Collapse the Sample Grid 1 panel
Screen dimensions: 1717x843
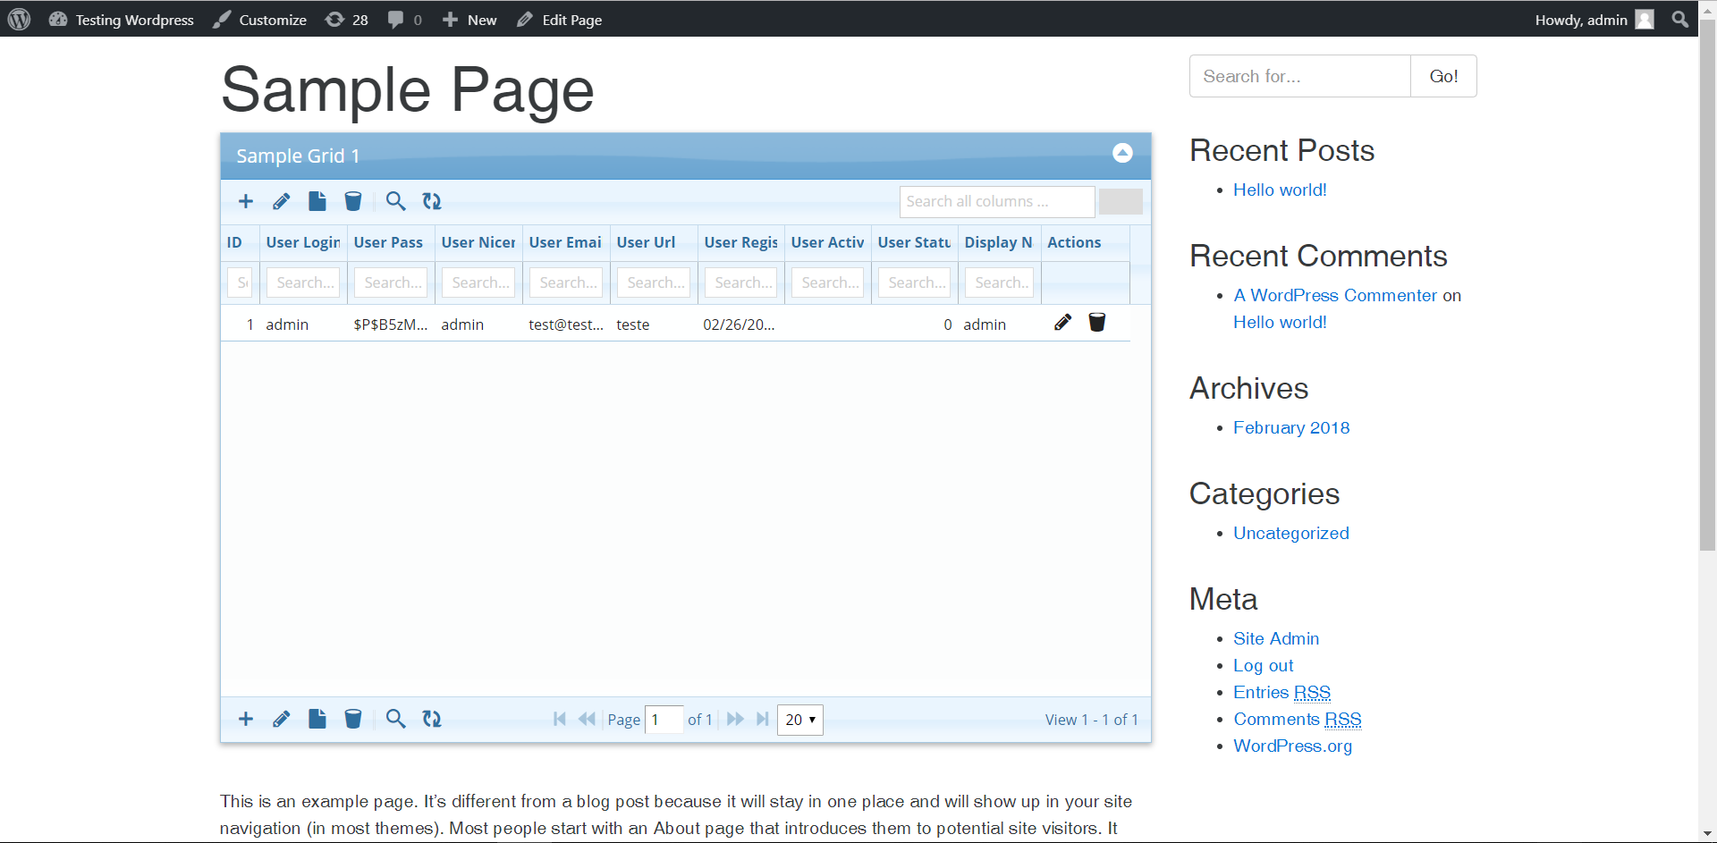(1122, 153)
